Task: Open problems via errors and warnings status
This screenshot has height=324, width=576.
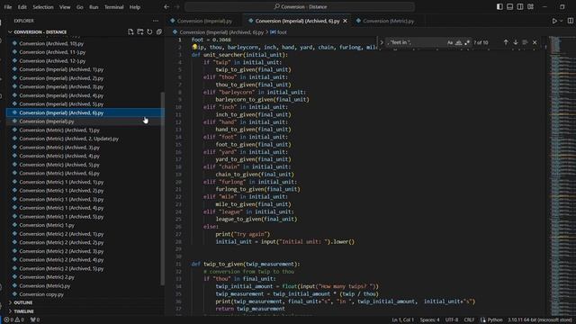Action: (14, 319)
